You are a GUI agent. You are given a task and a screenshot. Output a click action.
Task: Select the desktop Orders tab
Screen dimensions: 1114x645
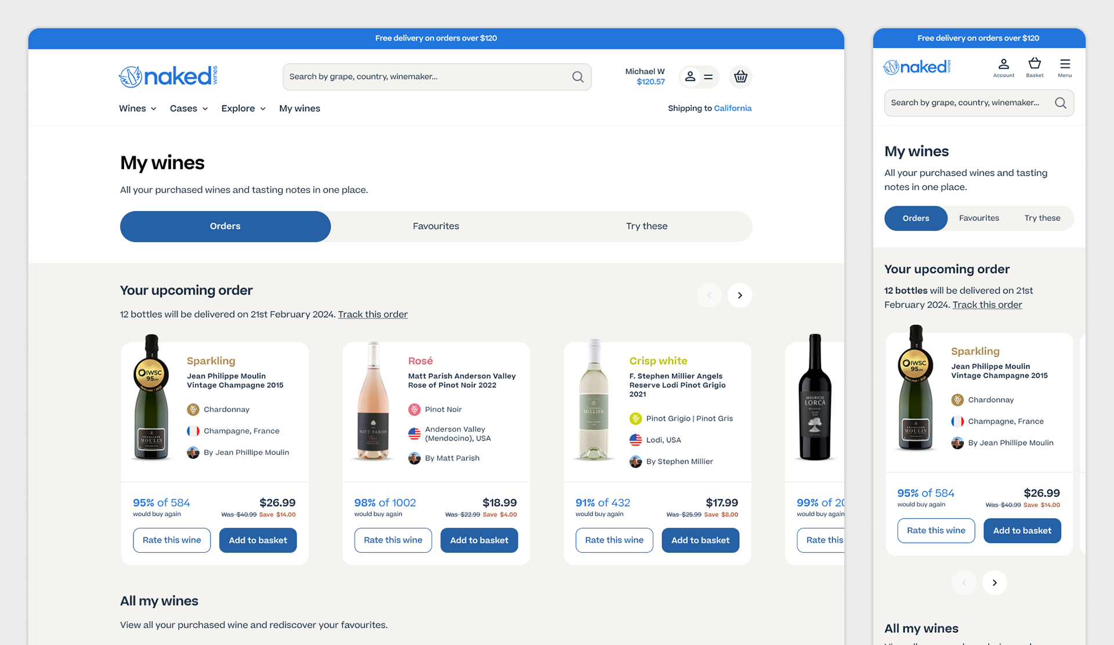[x=225, y=226]
